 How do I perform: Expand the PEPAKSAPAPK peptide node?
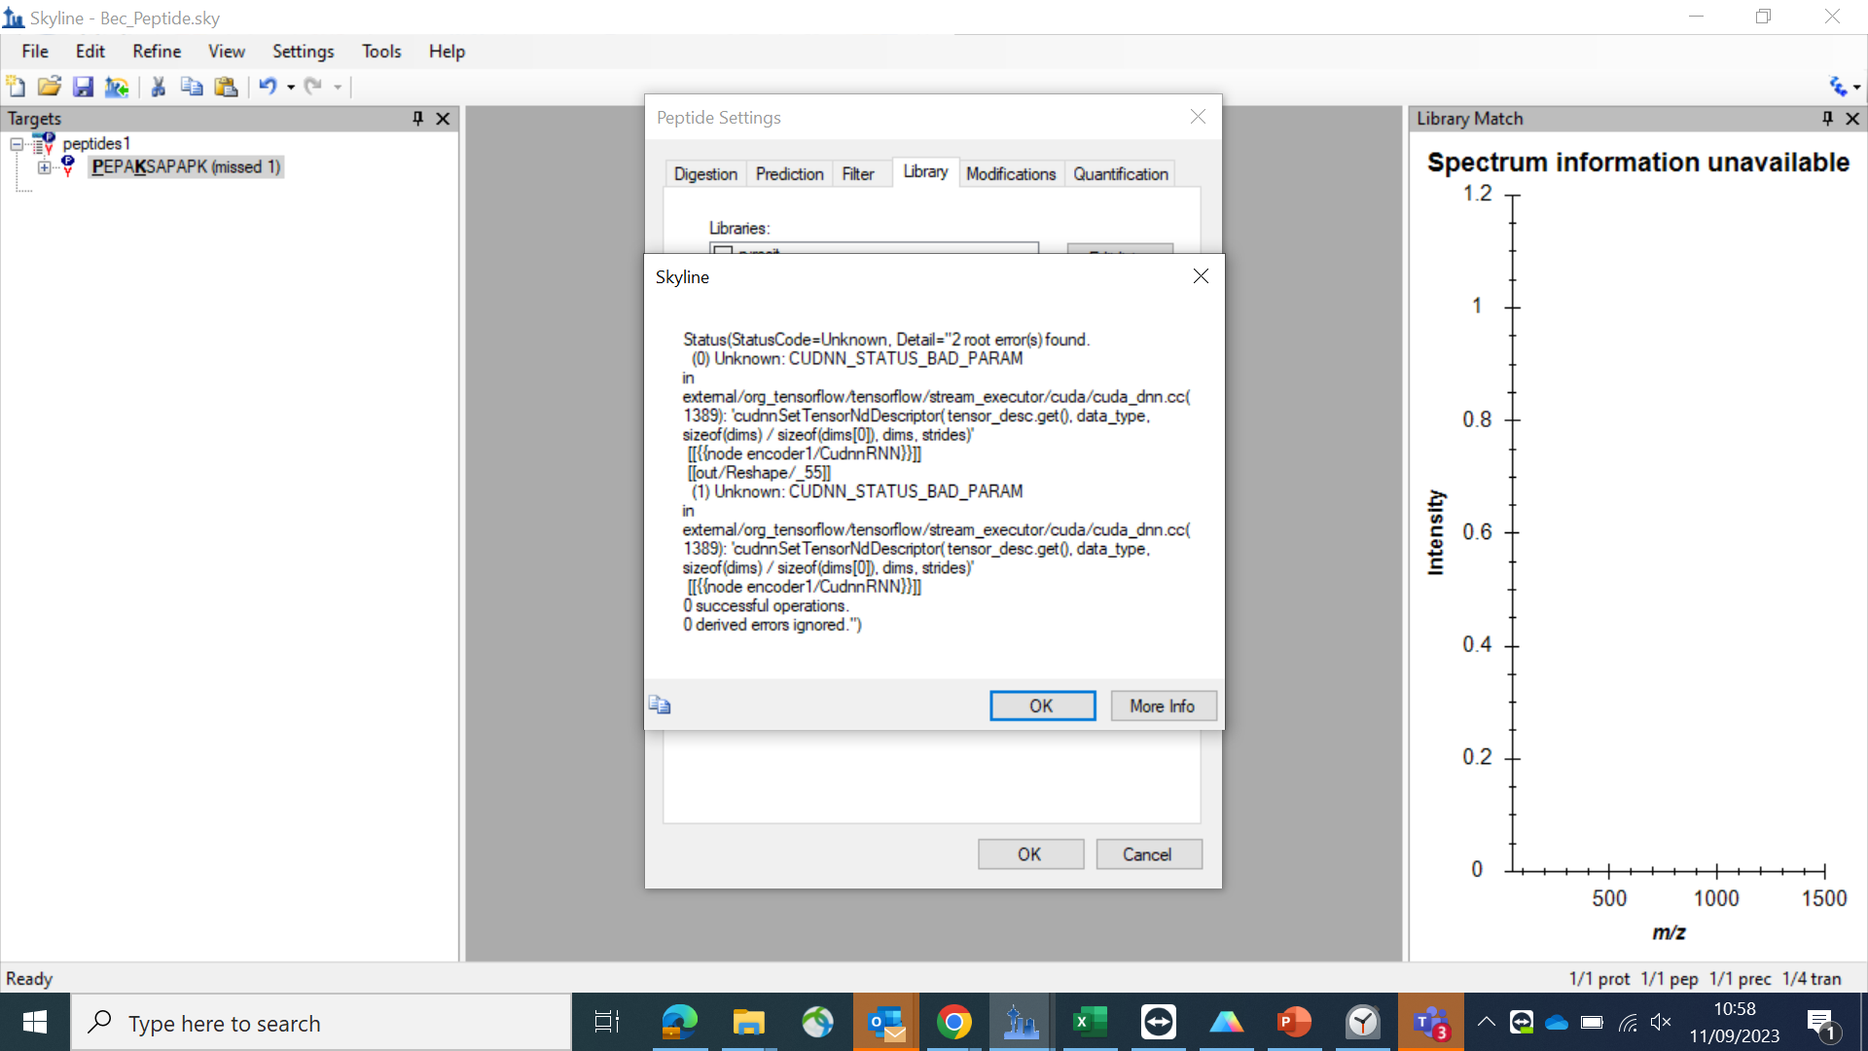tap(45, 167)
